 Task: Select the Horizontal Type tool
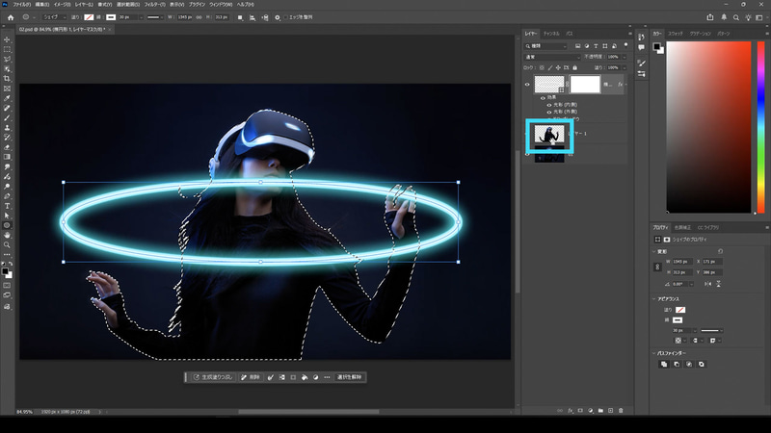point(7,206)
